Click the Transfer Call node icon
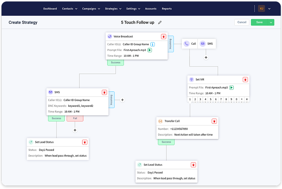 coord(161,121)
